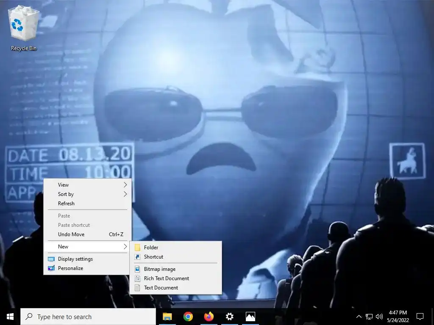Open the network status tray icon
434x325 pixels.
click(x=369, y=317)
